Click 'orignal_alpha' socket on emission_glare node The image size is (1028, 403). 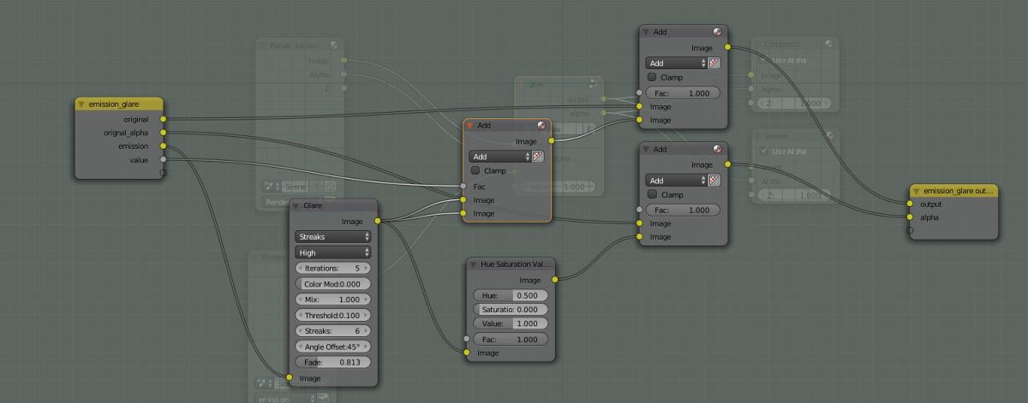[x=163, y=133]
